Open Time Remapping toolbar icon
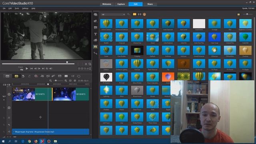The width and height of the screenshot is (256, 144). click(x=73, y=76)
